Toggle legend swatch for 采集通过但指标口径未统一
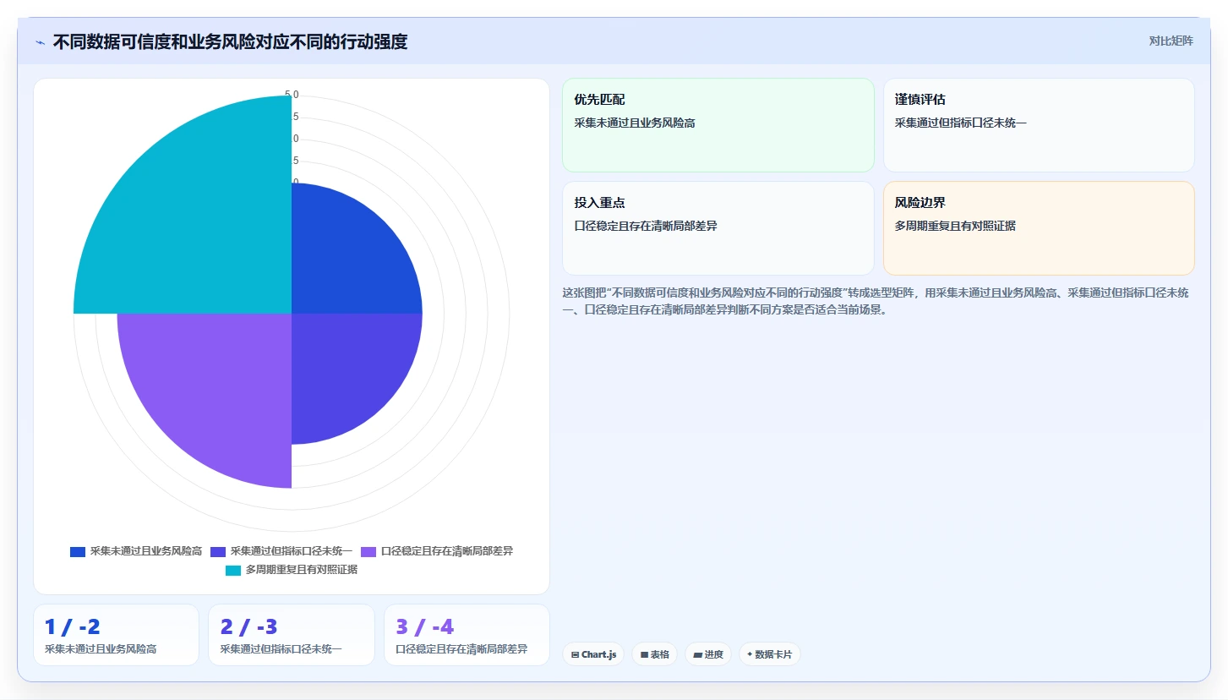The image size is (1228, 700). [x=218, y=551]
